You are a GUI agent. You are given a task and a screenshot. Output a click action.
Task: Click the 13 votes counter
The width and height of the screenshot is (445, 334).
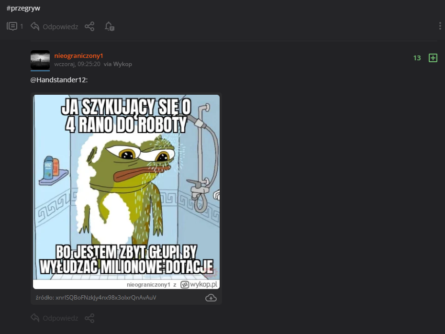[417, 58]
